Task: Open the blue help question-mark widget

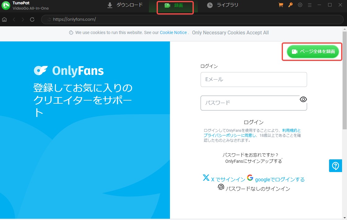Action: tap(336, 166)
